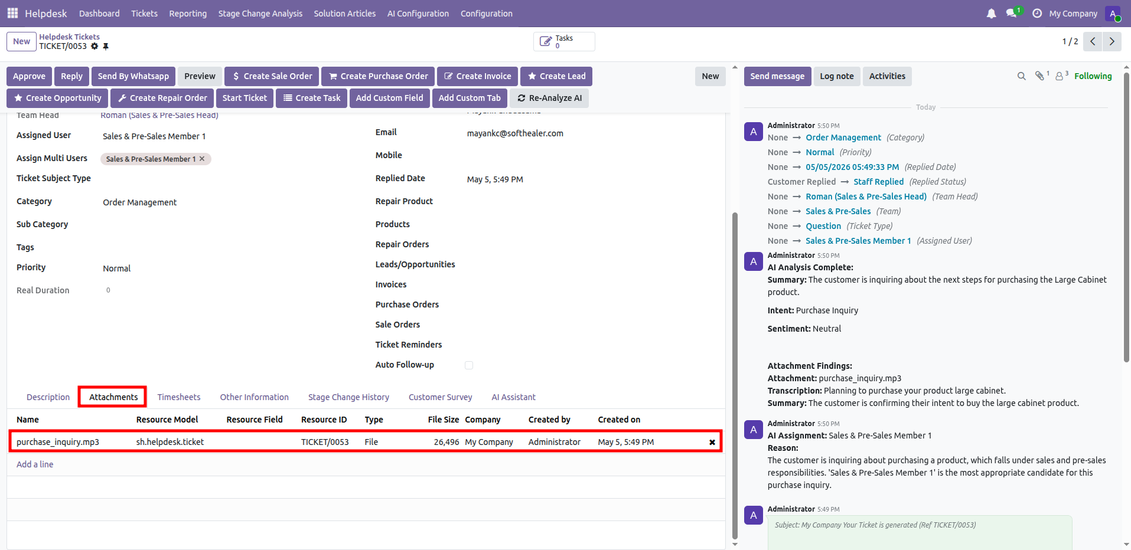Click Create Repair Order button
Screen dimensions: 1131x550
(162, 98)
